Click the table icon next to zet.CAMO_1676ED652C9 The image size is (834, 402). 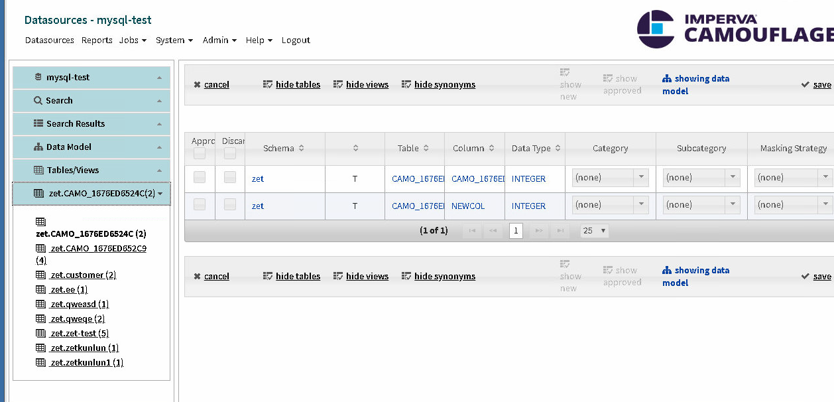coord(40,248)
